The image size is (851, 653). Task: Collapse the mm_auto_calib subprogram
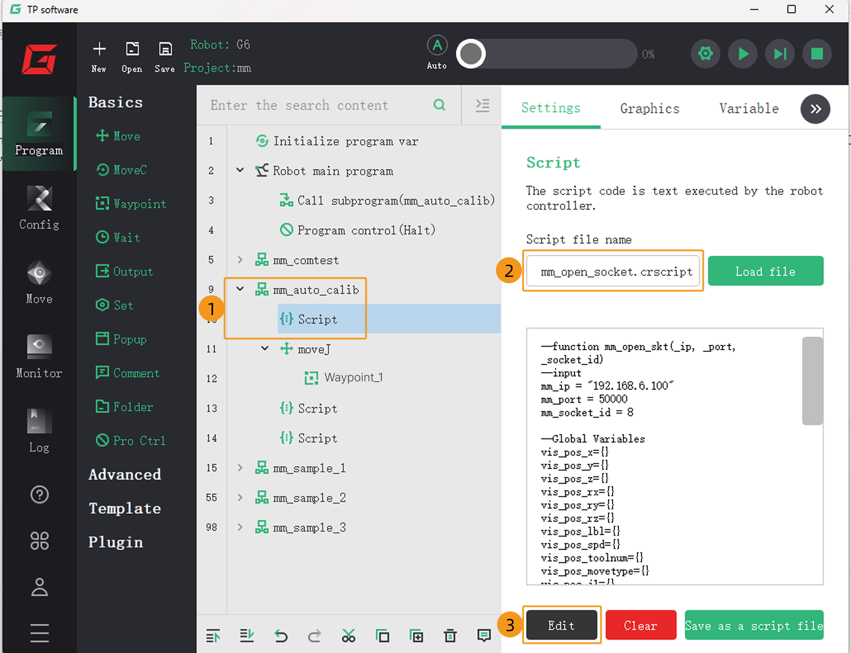[x=240, y=289]
